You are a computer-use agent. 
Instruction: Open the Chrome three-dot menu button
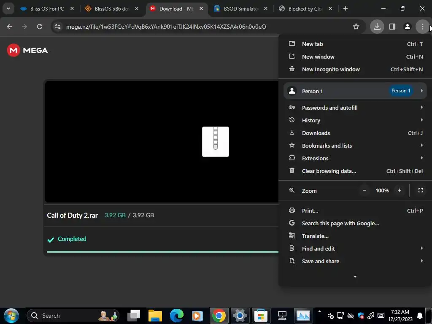tap(422, 27)
